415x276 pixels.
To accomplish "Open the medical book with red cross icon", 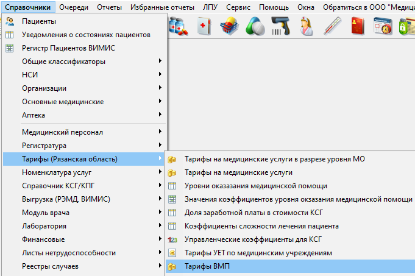I will 204,26.
